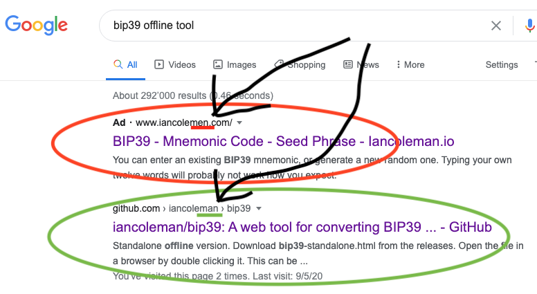537x294 pixels.
Task: Clear the search query with X
Action: pyautogui.click(x=496, y=26)
